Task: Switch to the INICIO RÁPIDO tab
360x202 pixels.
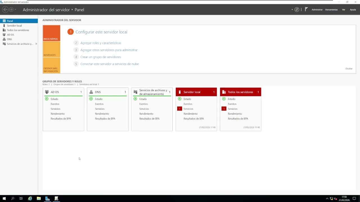Action: pos(51,33)
